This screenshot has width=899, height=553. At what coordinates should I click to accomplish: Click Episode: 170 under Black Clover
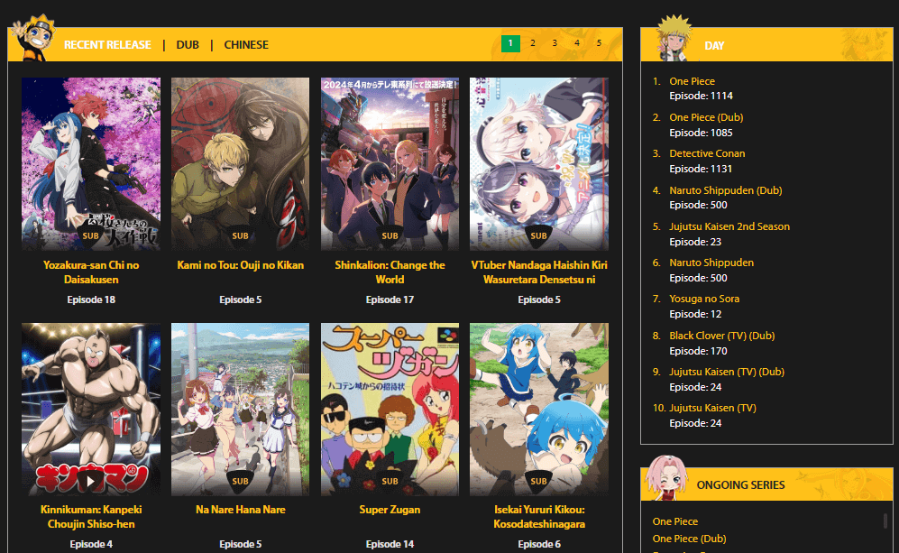click(698, 351)
